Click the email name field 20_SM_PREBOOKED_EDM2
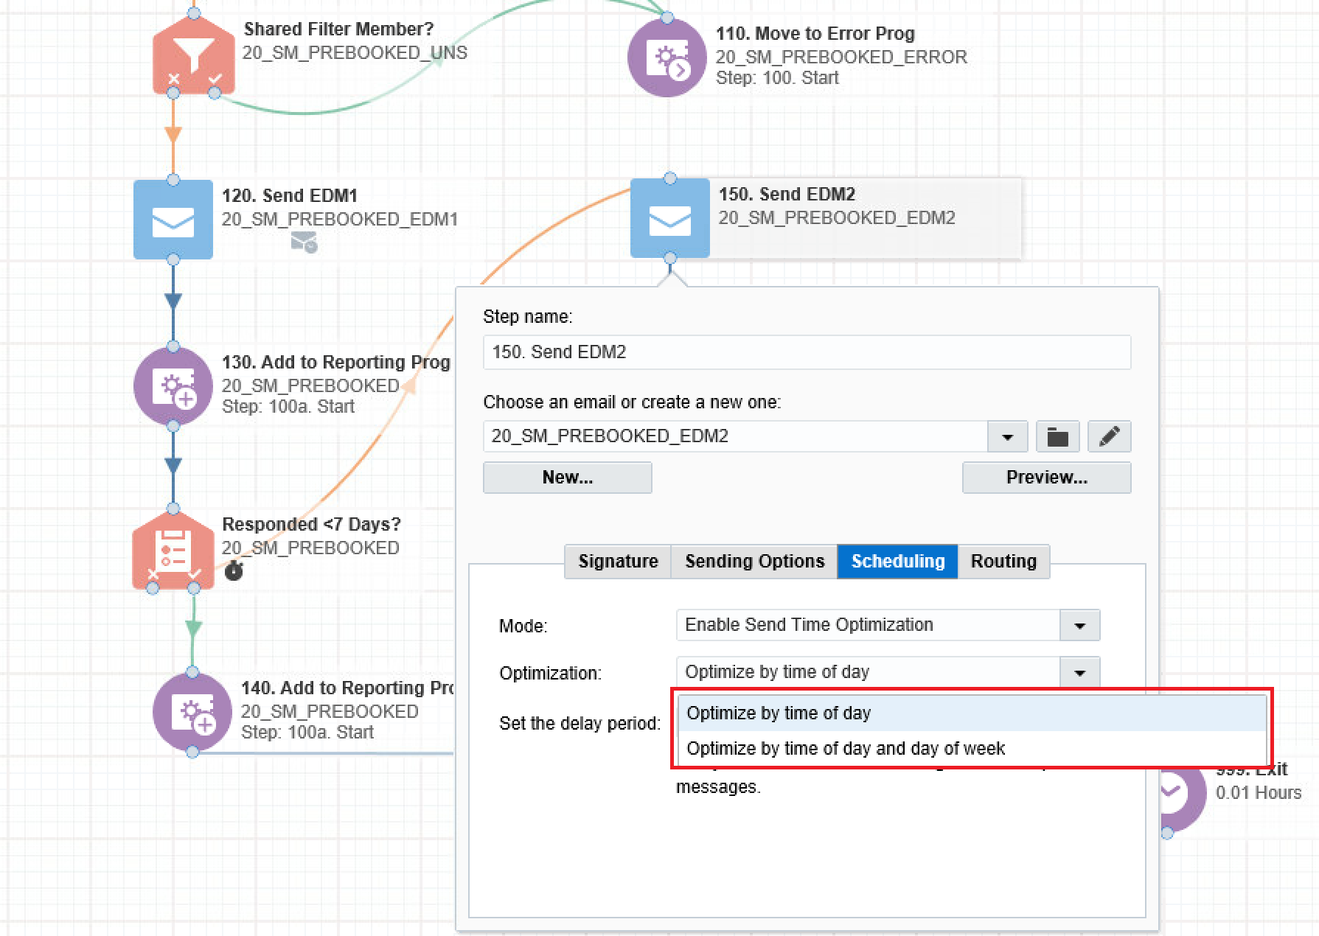 pyautogui.click(x=736, y=436)
